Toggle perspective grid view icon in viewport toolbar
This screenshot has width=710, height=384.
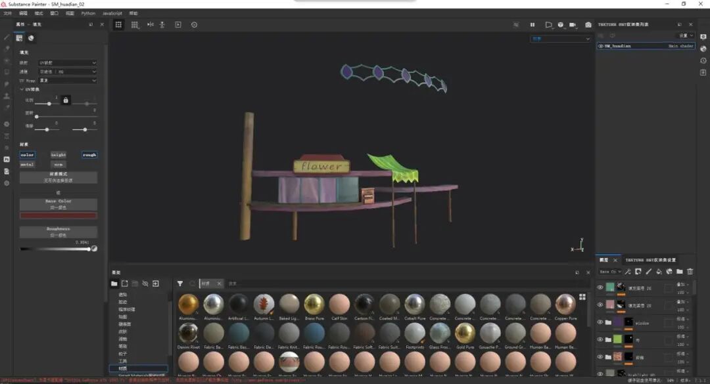pyautogui.click(x=118, y=25)
